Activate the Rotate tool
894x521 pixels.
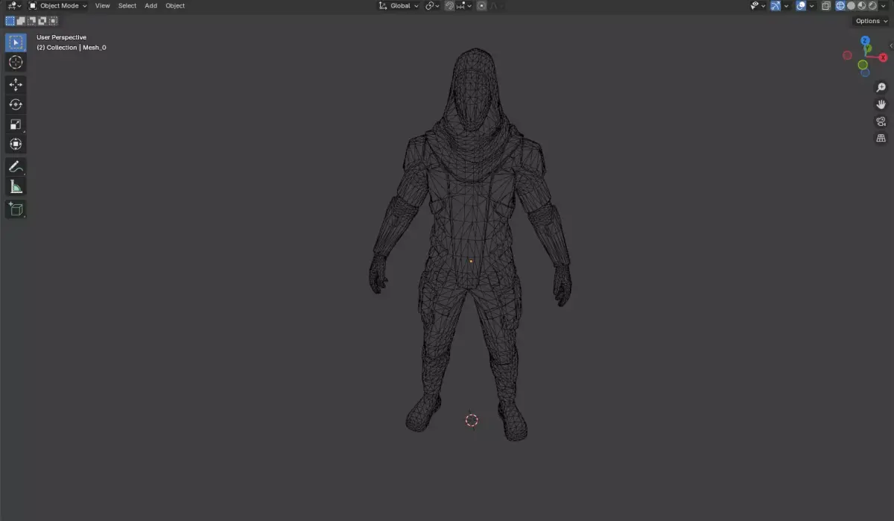[x=16, y=104]
